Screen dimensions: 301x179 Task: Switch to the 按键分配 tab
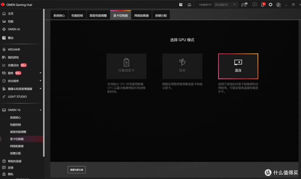click(161, 15)
